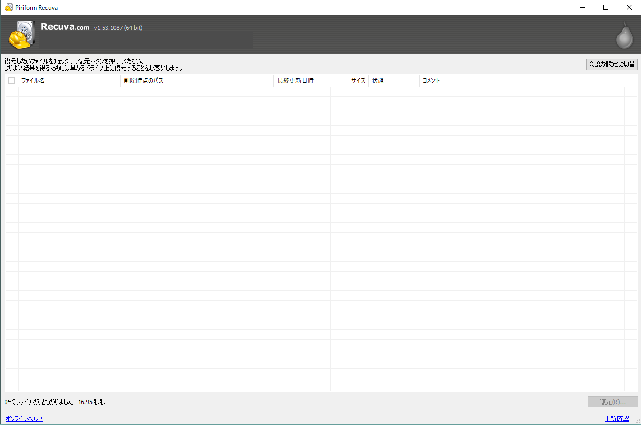Sort files by the サイズ column header
This screenshot has height=425, width=641.
click(x=350, y=81)
